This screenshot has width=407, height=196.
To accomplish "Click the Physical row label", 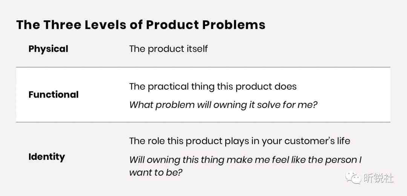I will tap(48, 49).
